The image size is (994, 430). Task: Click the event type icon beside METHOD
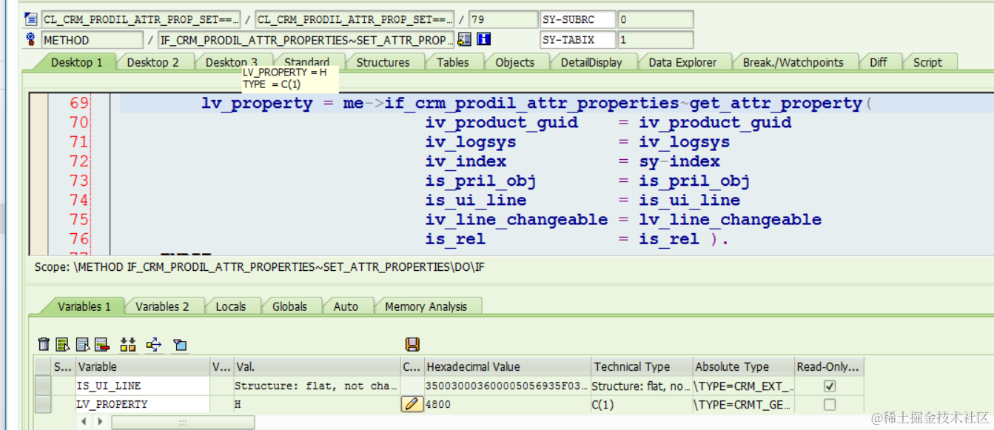pyautogui.click(x=31, y=39)
